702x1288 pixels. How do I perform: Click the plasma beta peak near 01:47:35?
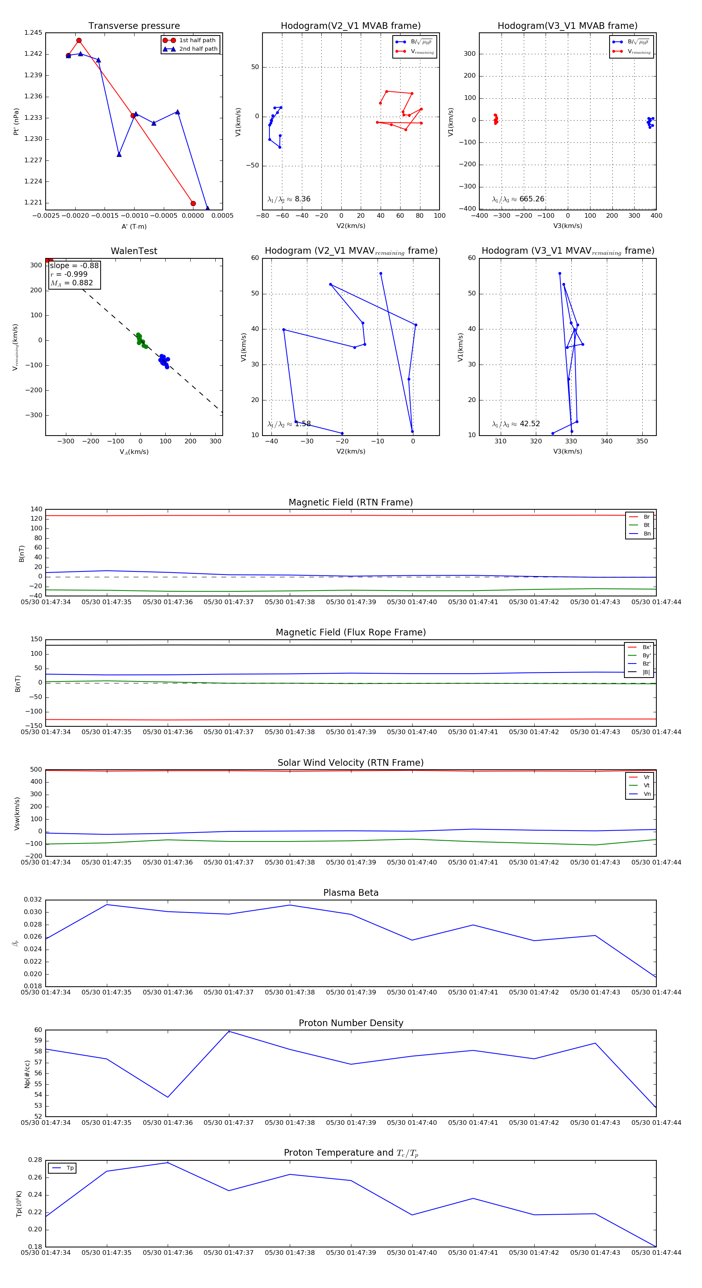tap(106, 904)
